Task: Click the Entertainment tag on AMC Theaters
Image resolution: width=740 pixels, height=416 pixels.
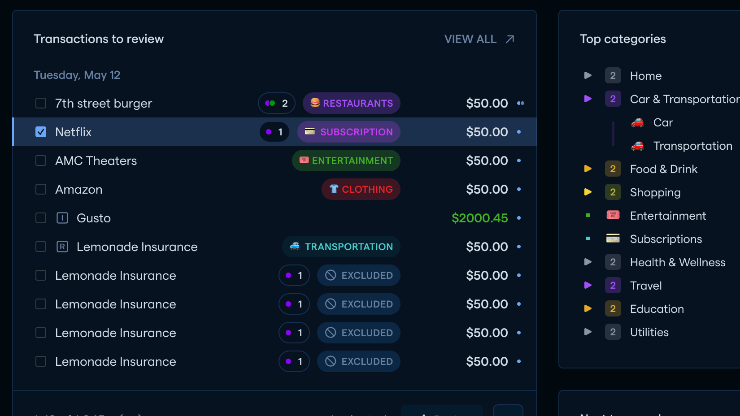Action: coord(346,160)
